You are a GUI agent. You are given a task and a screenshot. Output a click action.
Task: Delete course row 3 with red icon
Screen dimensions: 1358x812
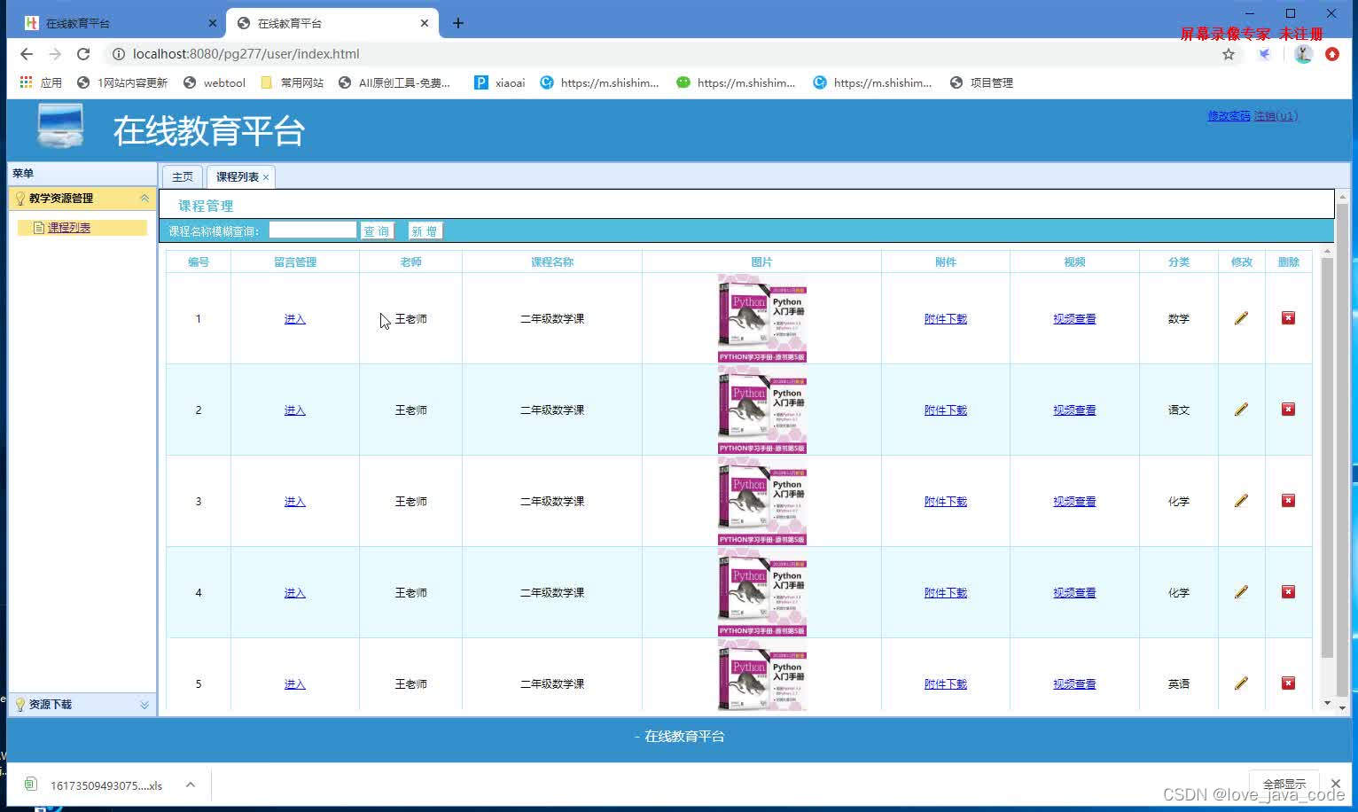point(1288,500)
